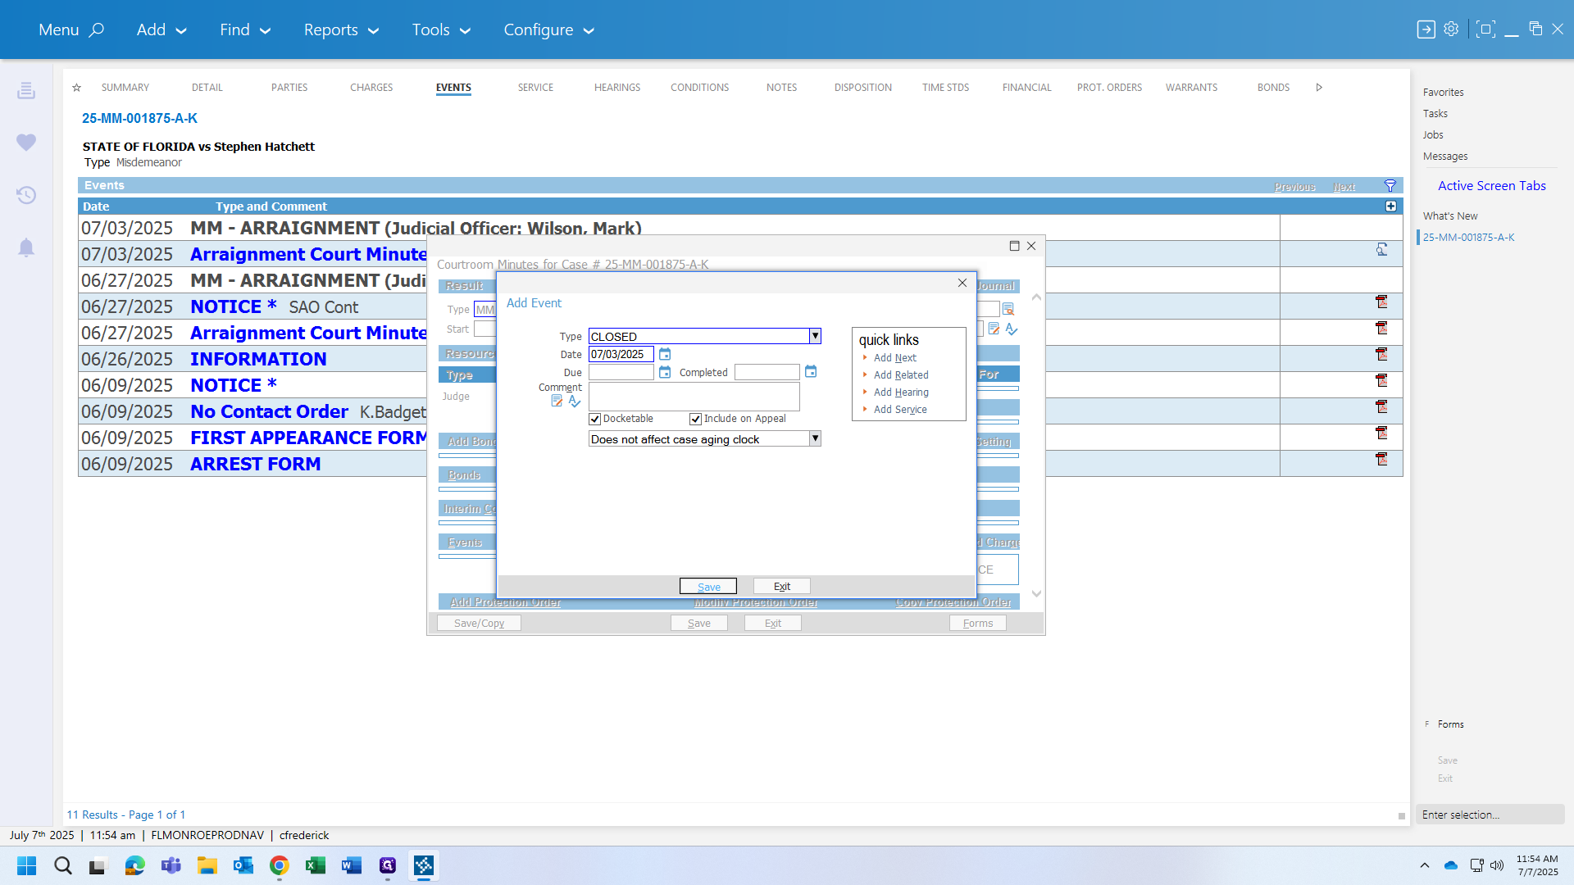Click the Add Next quick link
This screenshot has width=1574, height=885.
coord(895,358)
